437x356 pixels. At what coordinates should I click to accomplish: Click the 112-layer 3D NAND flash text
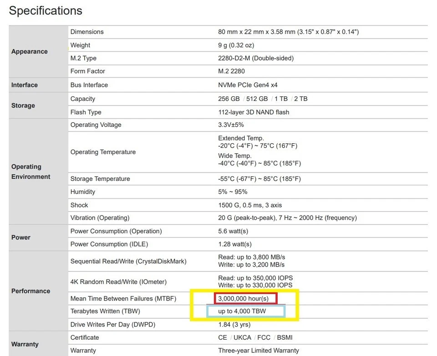[x=254, y=112]
